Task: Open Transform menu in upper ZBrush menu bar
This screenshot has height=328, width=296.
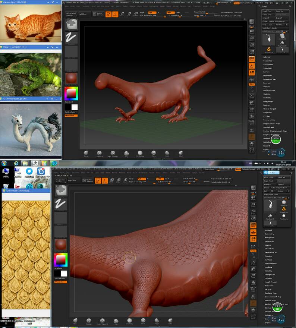Action: pos(196,6)
